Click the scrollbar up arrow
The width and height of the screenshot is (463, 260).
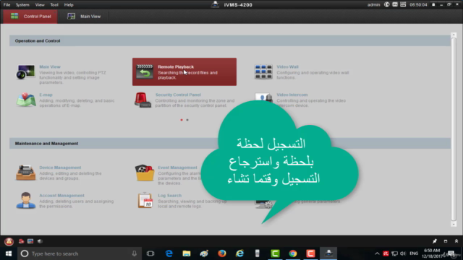click(454, 35)
